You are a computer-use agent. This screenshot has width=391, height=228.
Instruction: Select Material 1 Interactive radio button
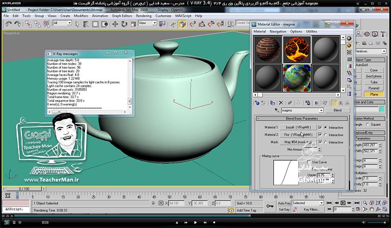click(x=326, y=127)
